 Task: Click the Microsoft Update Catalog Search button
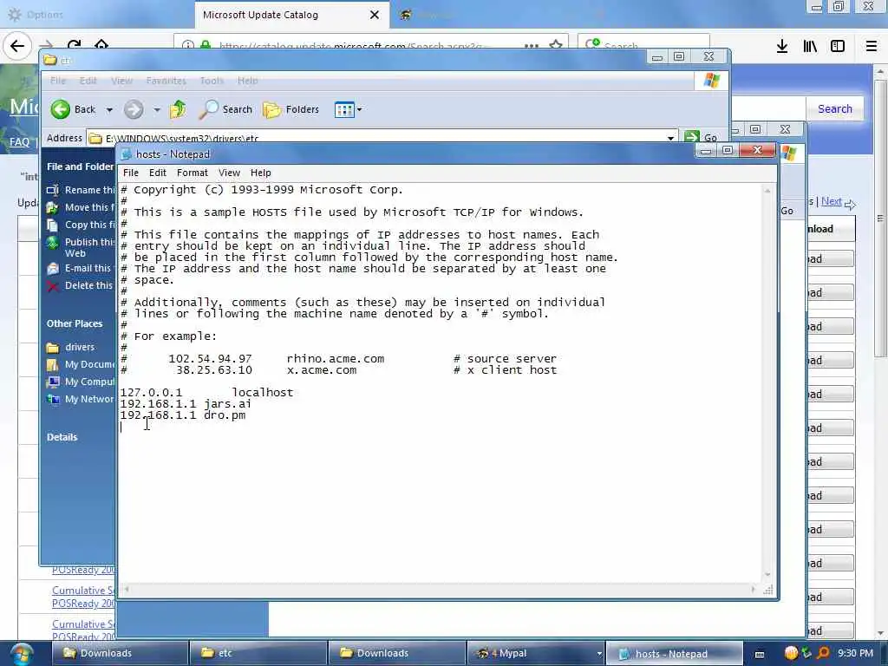(x=835, y=108)
